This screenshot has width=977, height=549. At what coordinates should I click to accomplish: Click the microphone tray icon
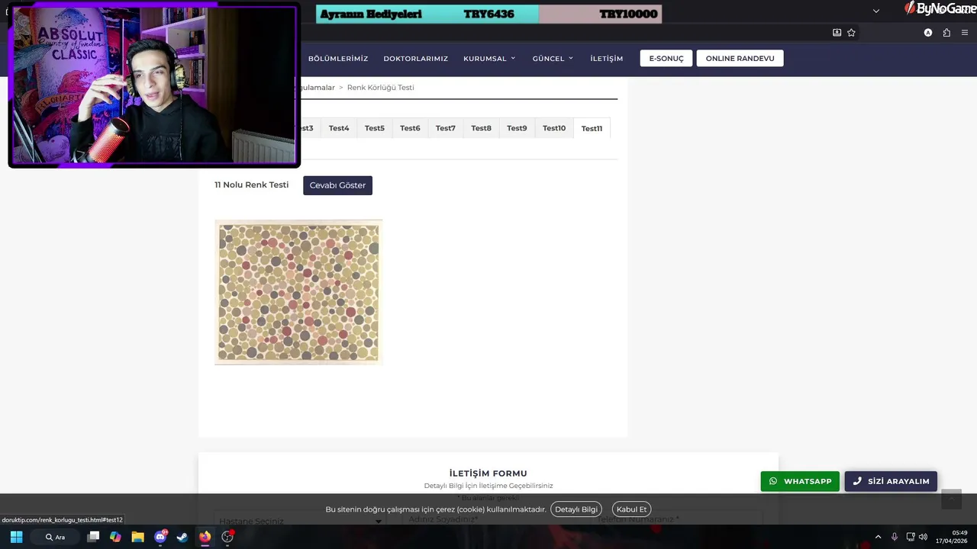tap(895, 537)
